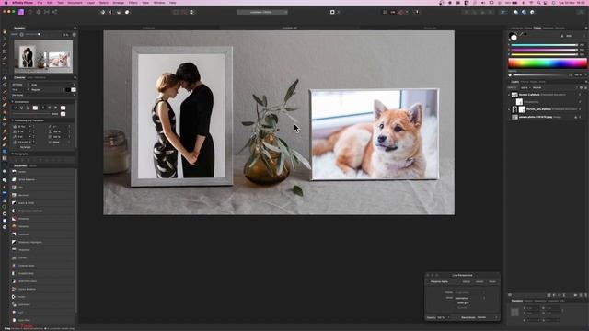Open the font family dropdown showing Arial
This screenshot has height=331, width=589.
[x=52, y=85]
